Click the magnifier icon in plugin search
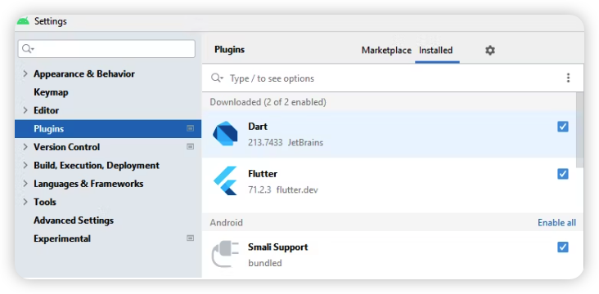 217,78
